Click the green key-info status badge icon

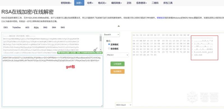[x=59, y=53]
